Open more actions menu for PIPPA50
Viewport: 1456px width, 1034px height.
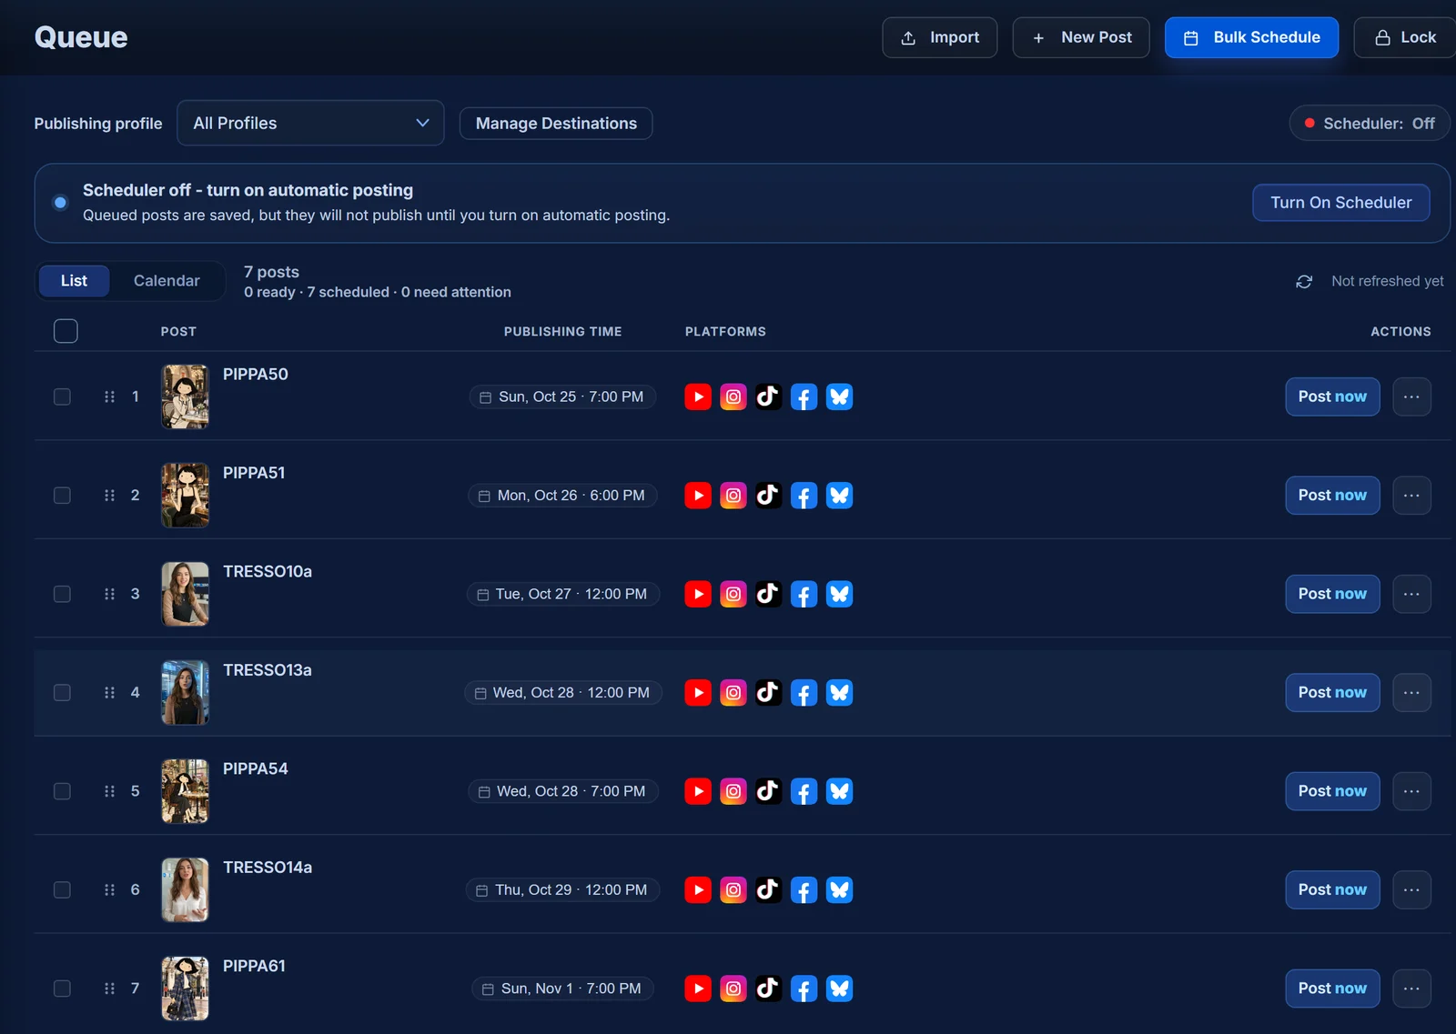pos(1411,397)
